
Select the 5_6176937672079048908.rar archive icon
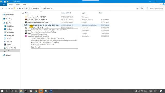[x=26, y=20]
